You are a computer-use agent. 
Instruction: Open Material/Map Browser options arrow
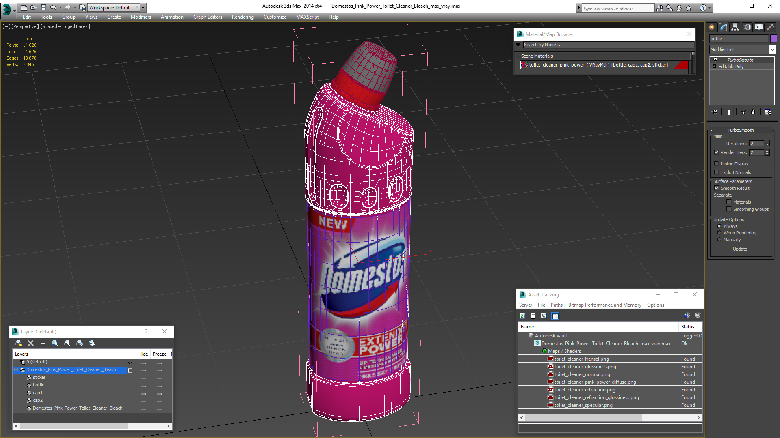(518, 45)
